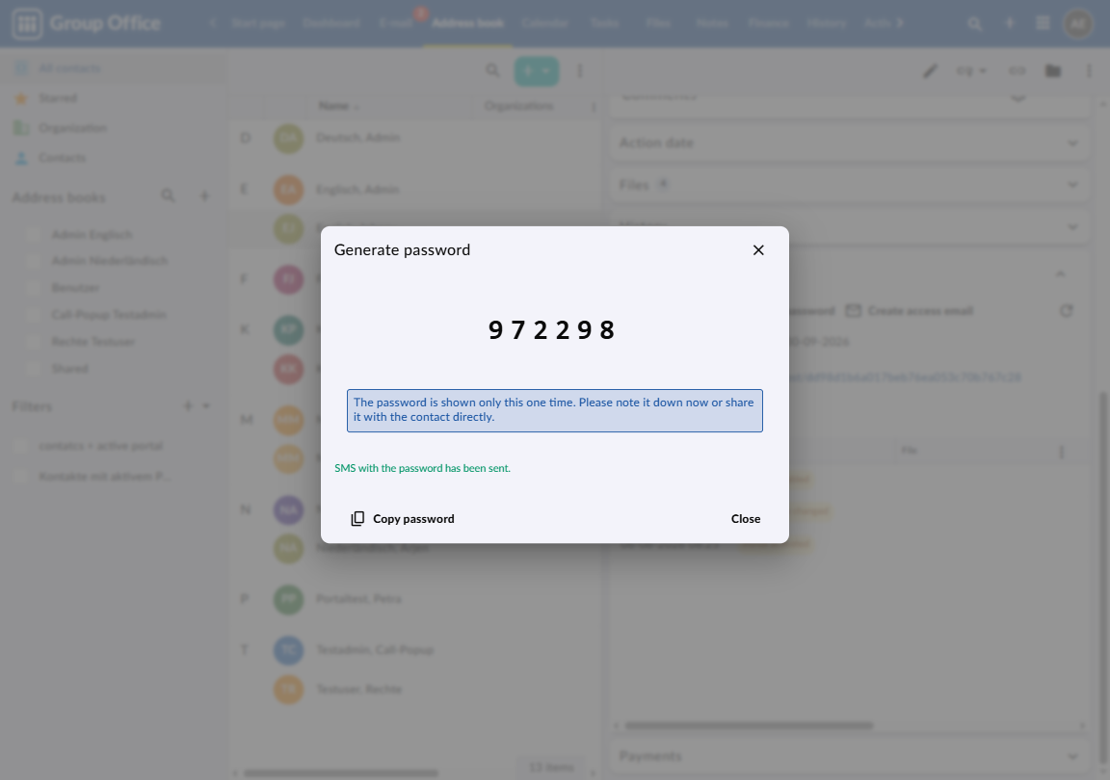Screen dimensions: 1110x780
Task: Click the plus icon in the top header
Action: (1010, 23)
